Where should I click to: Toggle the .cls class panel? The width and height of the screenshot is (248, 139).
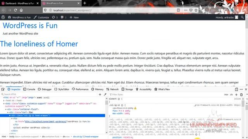tap(231, 95)
